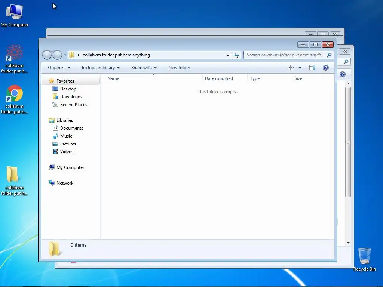Open Desktop in Favorites
The image size is (383, 287).
click(x=68, y=89)
